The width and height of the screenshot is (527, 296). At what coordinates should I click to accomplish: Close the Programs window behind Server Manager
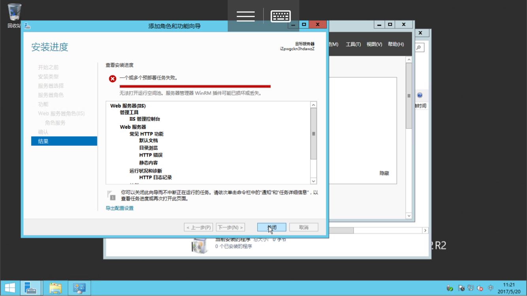point(420,33)
